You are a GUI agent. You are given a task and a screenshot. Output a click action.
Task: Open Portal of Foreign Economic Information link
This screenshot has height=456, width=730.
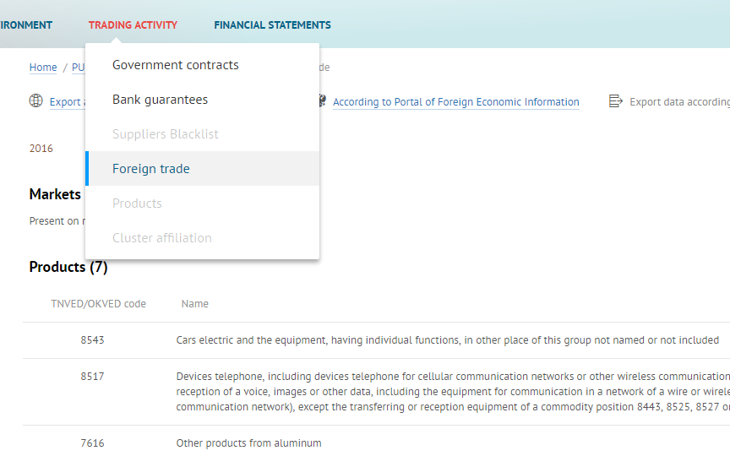(455, 102)
